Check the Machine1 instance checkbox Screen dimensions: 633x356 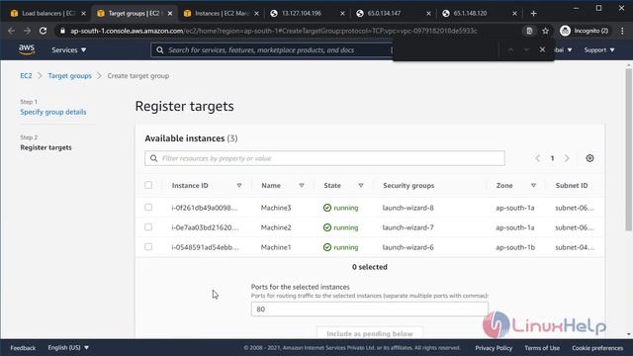148,246
